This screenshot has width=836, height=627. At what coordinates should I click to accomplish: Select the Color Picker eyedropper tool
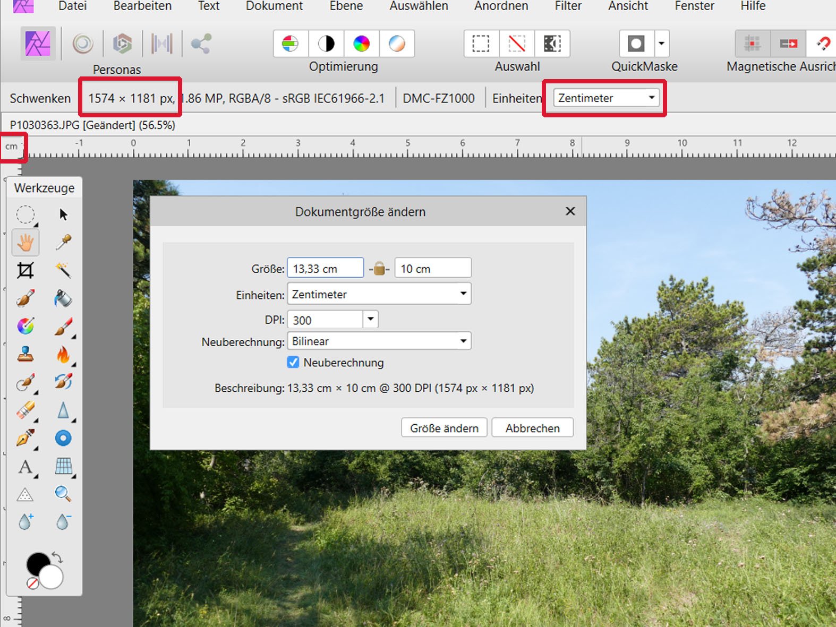tap(63, 243)
